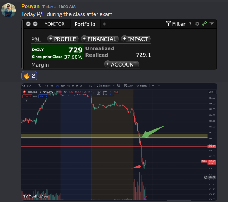
Task: Select the 15m timeframe
Action: 63,86
